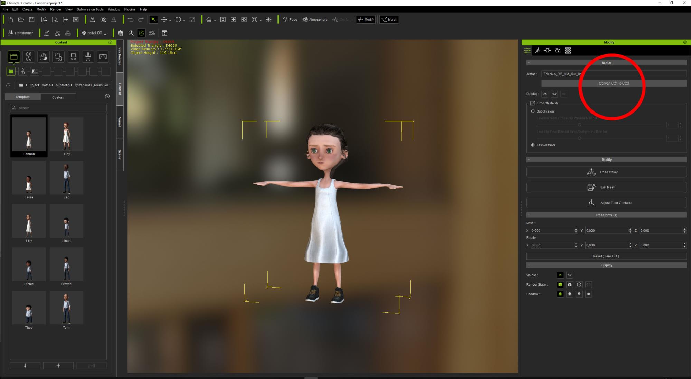Select the first green Render State cube
The image size is (691, 379).
[560, 284]
